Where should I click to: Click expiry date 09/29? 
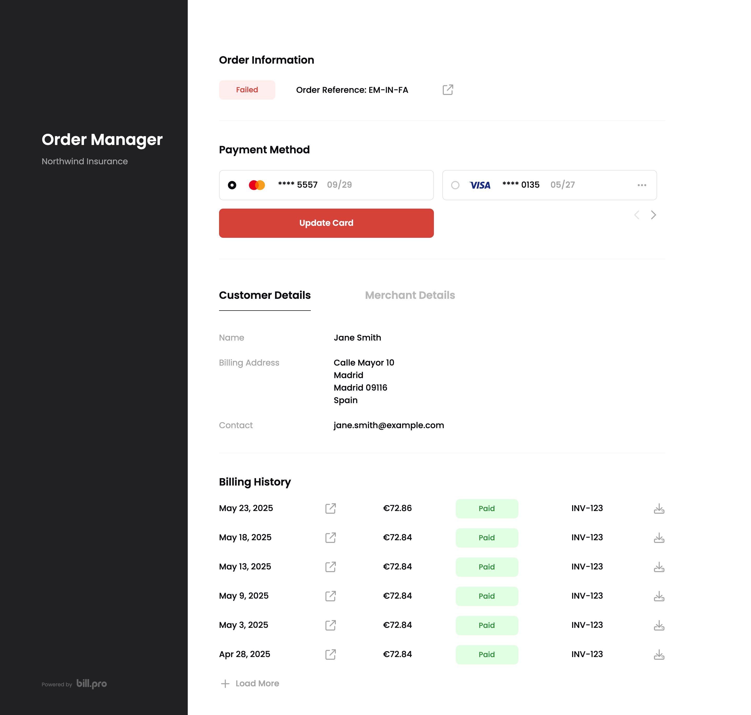point(340,185)
